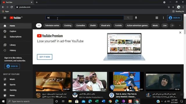Open Library in sidebar

pos(16,45)
